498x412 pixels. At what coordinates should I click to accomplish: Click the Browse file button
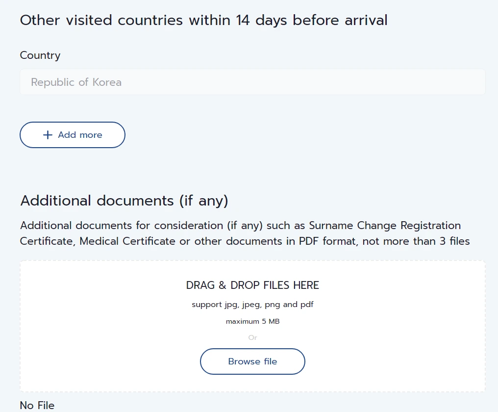tap(252, 361)
